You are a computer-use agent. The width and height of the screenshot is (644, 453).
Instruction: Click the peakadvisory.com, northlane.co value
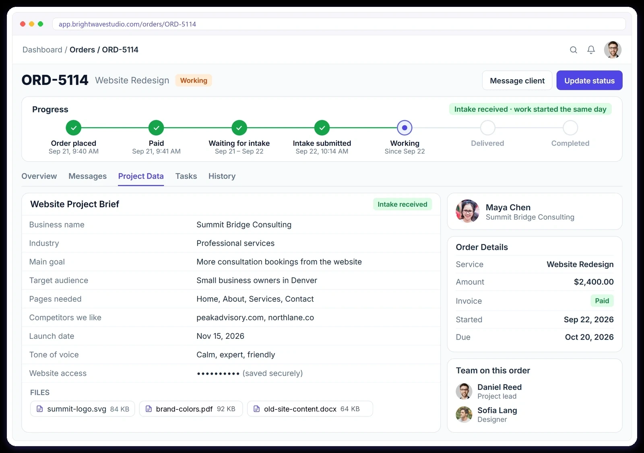pyautogui.click(x=255, y=318)
